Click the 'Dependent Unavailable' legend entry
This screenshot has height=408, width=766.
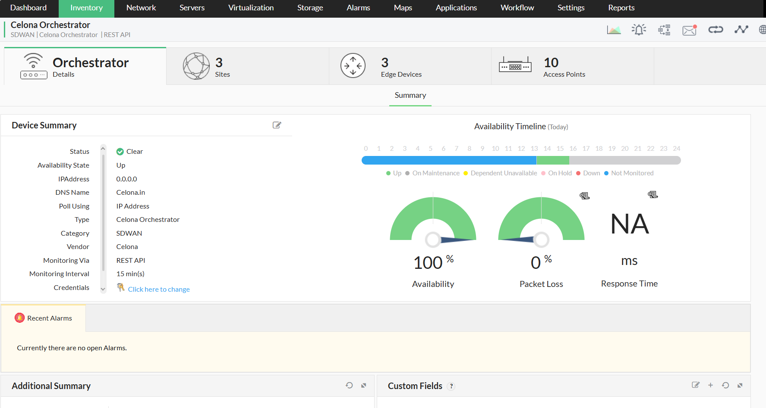click(x=500, y=173)
